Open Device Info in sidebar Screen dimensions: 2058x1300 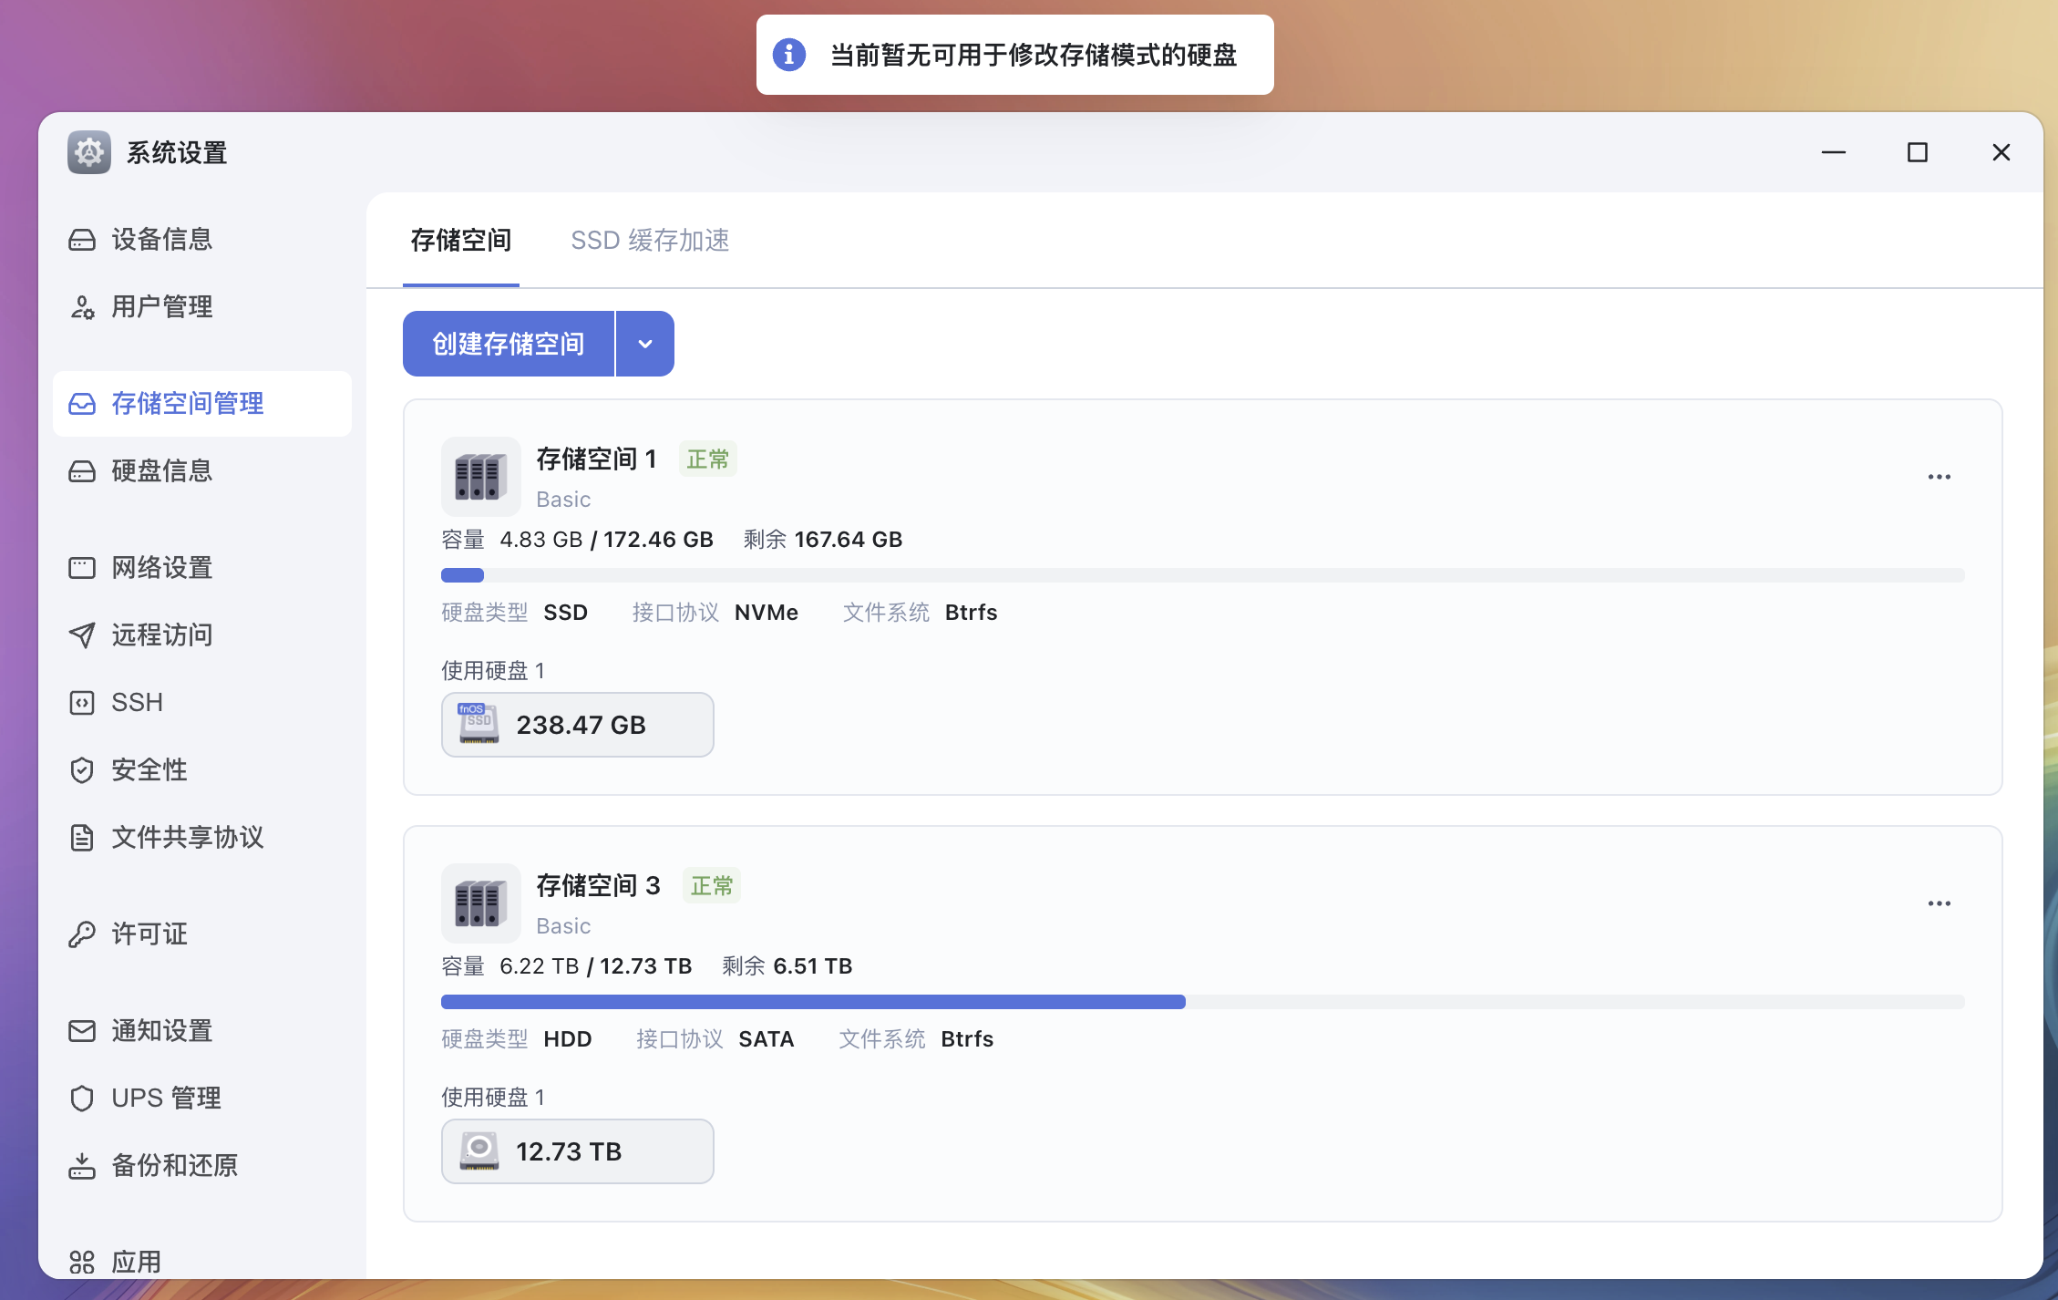161,240
